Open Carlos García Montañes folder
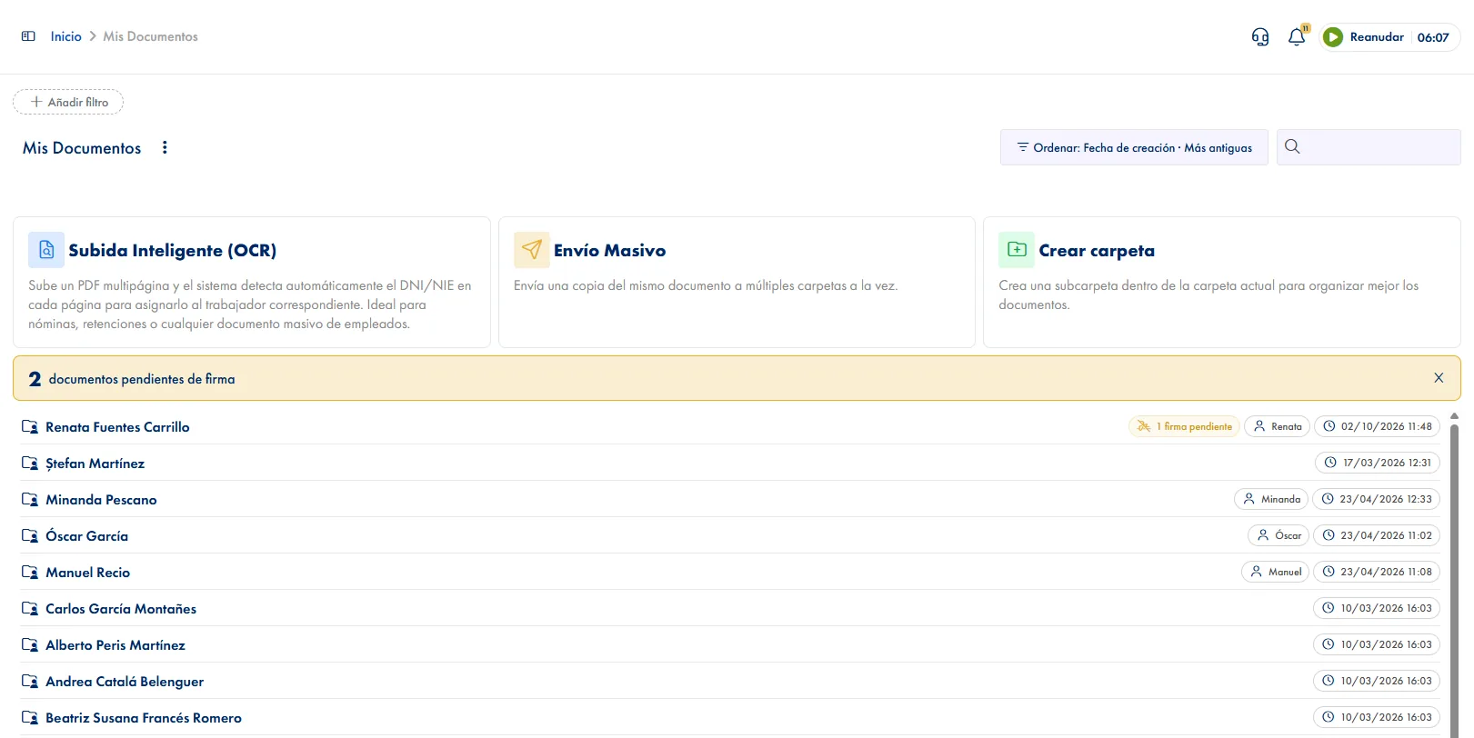Screen dimensions: 1474x738 point(121,609)
